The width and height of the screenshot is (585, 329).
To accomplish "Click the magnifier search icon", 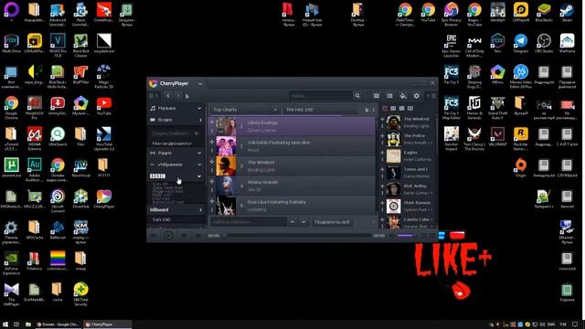I will click(357, 96).
